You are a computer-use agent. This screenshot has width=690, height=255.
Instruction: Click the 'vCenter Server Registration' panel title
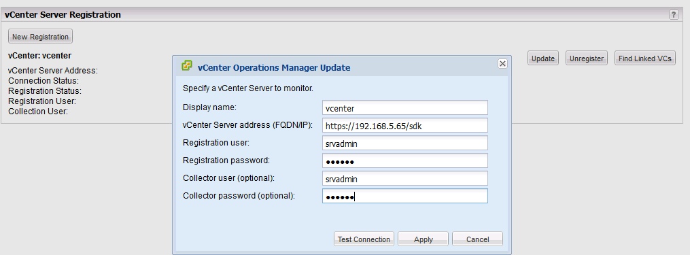[x=63, y=14]
